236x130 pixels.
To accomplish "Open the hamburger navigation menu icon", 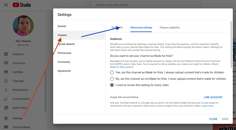I will coord(6,5).
